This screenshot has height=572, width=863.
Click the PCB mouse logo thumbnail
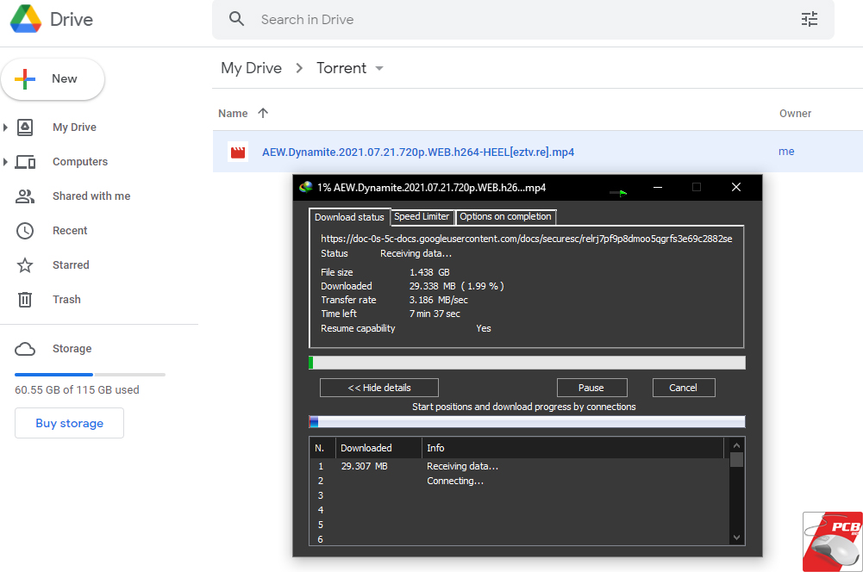(x=832, y=542)
